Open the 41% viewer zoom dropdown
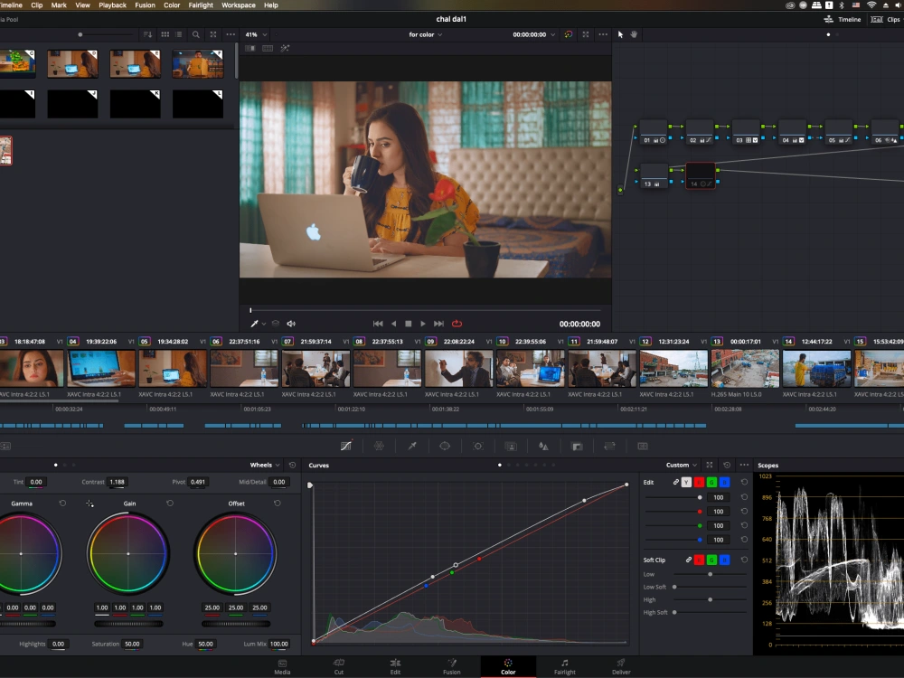Image resolution: width=904 pixels, height=678 pixels. (256, 34)
